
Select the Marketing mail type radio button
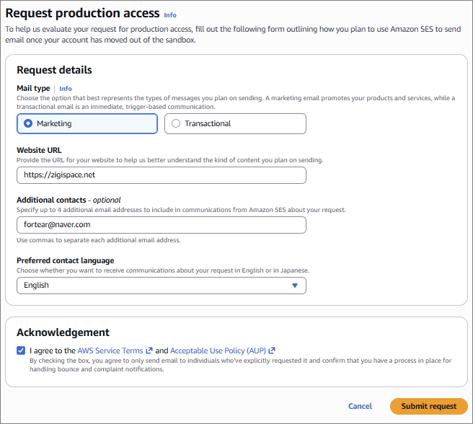28,123
